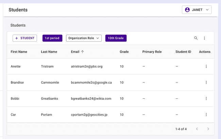
Task: Sort by Grade column header
Action: coord(124,52)
